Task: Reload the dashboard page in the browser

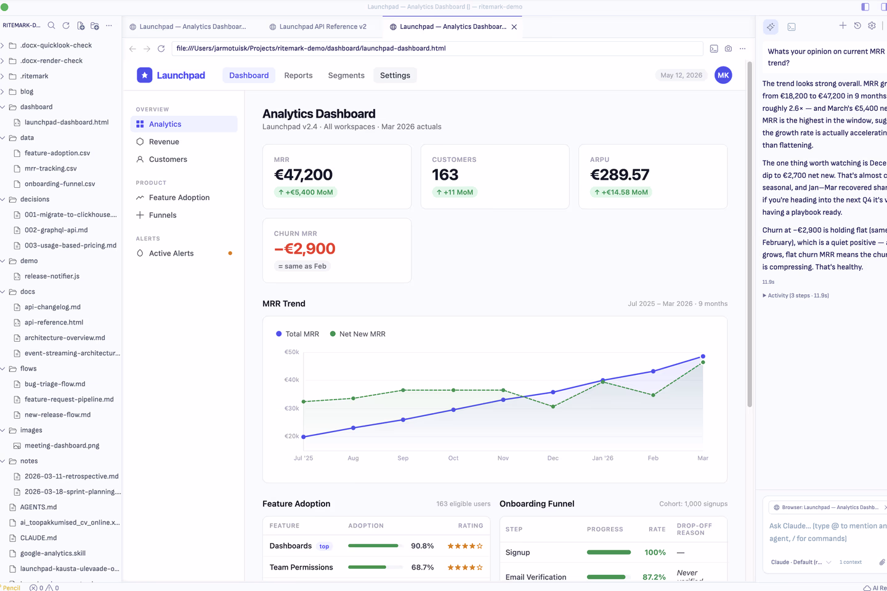Action: 161,49
